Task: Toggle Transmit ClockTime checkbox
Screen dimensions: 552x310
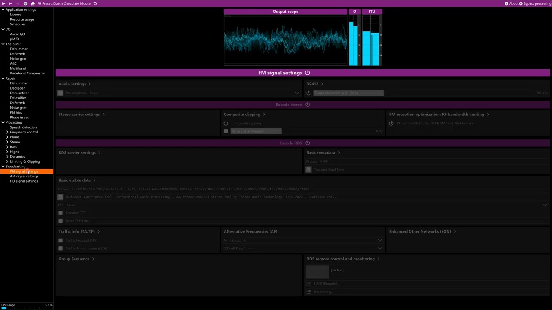Action: [x=308, y=170]
